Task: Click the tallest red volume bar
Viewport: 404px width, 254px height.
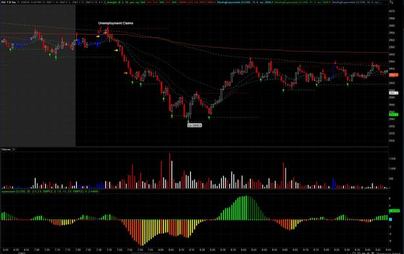Action: click(x=169, y=171)
